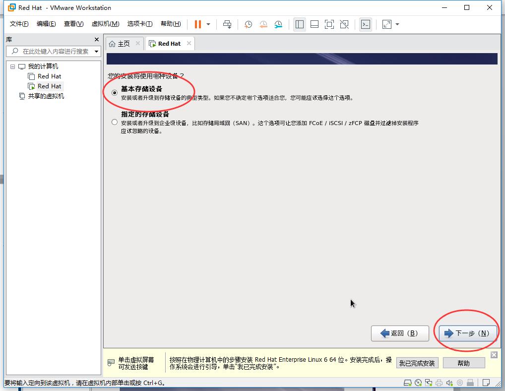Toggle the console view icon
The width and height of the screenshot is (505, 391).
pos(366,24)
